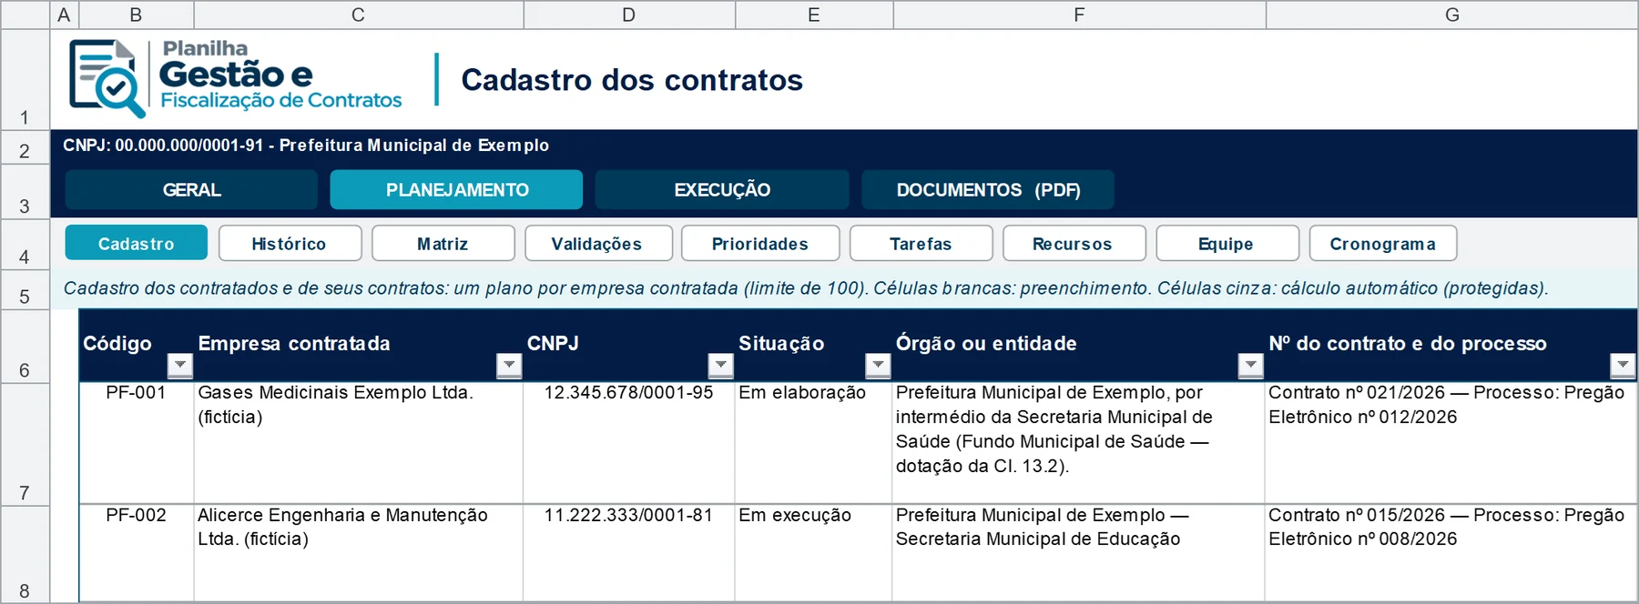Viewport: 1639px width, 604px height.
Task: Select column D header
Action: 629,15
